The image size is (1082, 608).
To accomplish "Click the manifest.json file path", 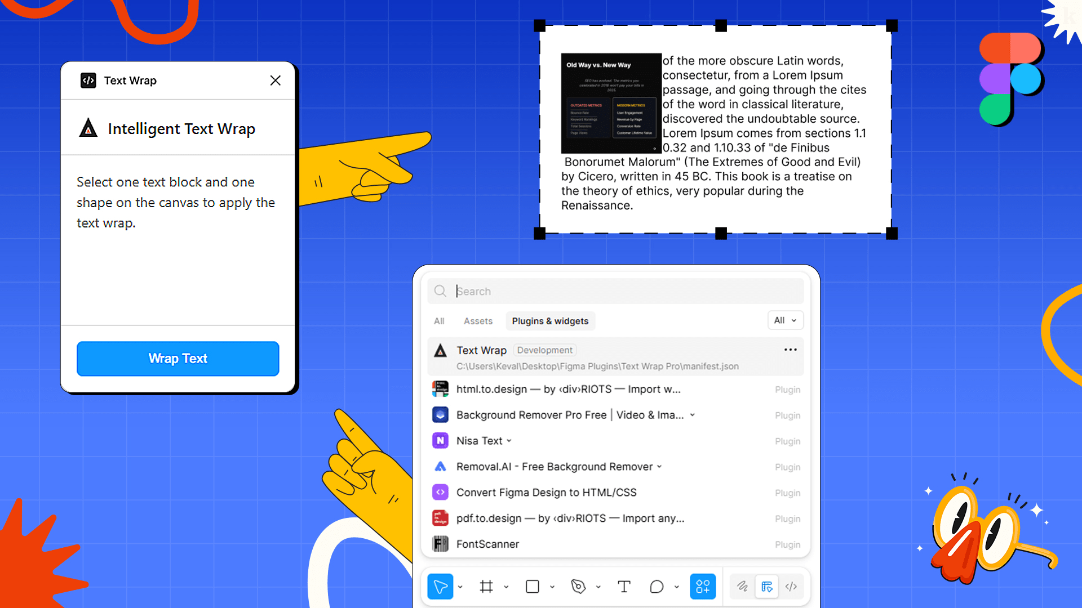I will pyautogui.click(x=597, y=366).
